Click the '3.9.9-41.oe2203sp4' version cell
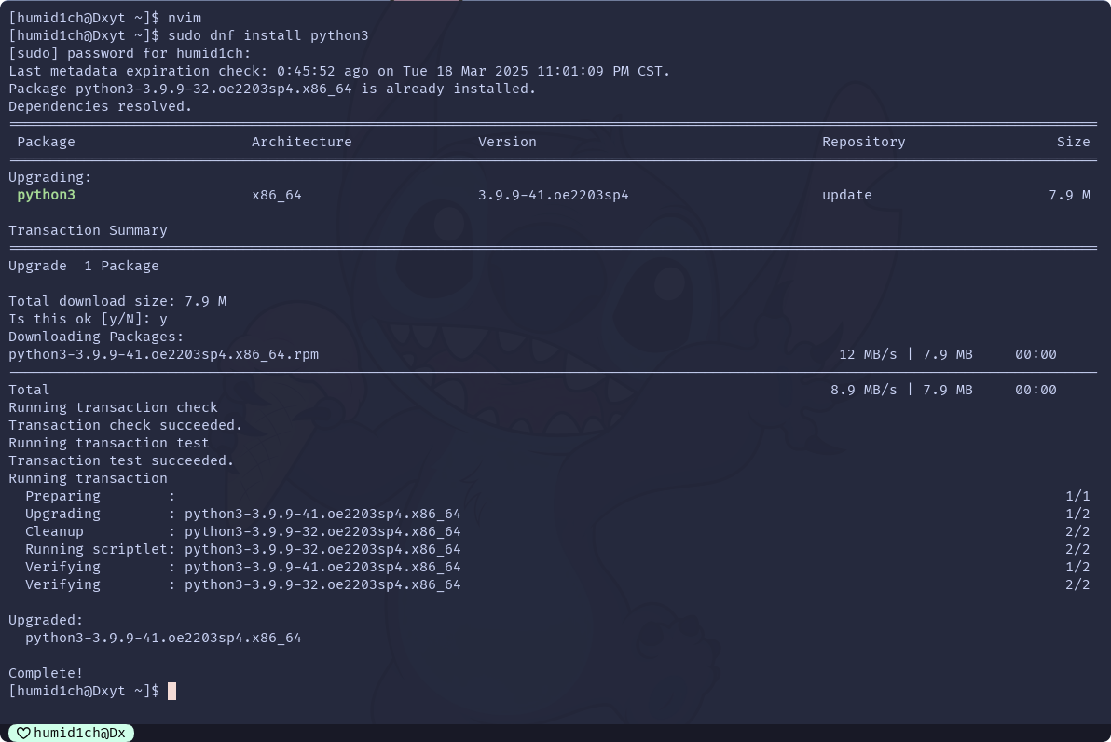Screen dimensions: 1111x742 coord(554,195)
